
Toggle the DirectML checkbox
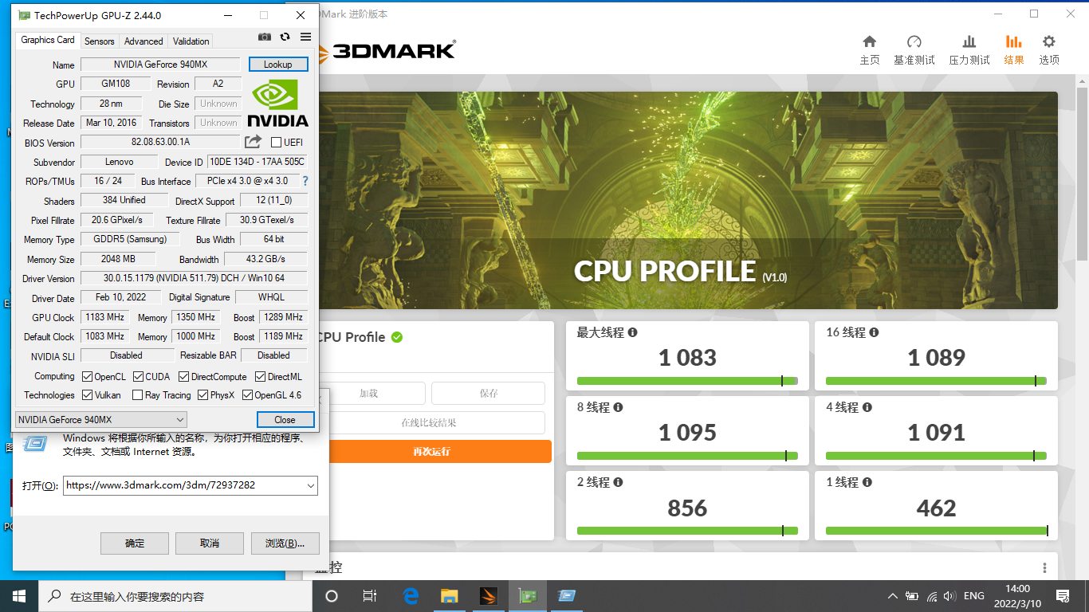[x=260, y=376]
